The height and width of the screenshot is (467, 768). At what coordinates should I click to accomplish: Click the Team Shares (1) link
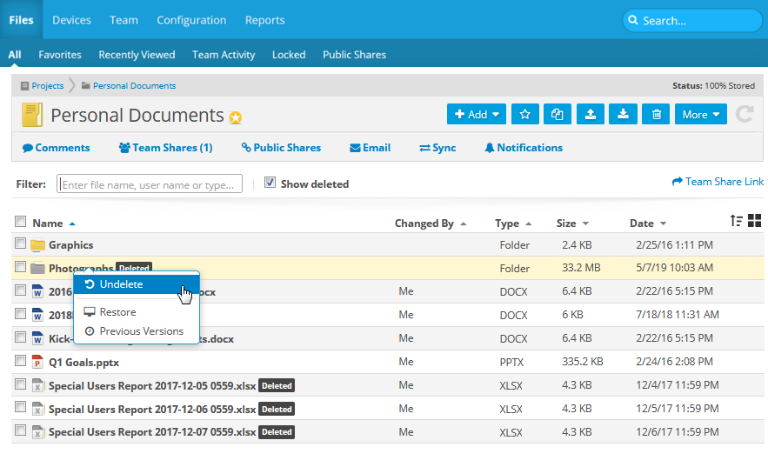pyautogui.click(x=166, y=148)
